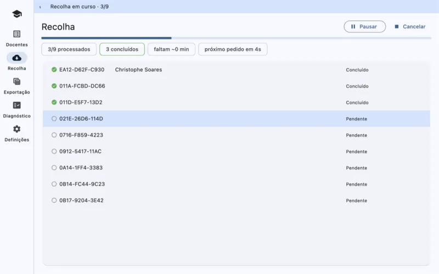This screenshot has width=439, height=274.
Task: Click Concluído status of EA12-D62F-C930
Action: click(357, 70)
